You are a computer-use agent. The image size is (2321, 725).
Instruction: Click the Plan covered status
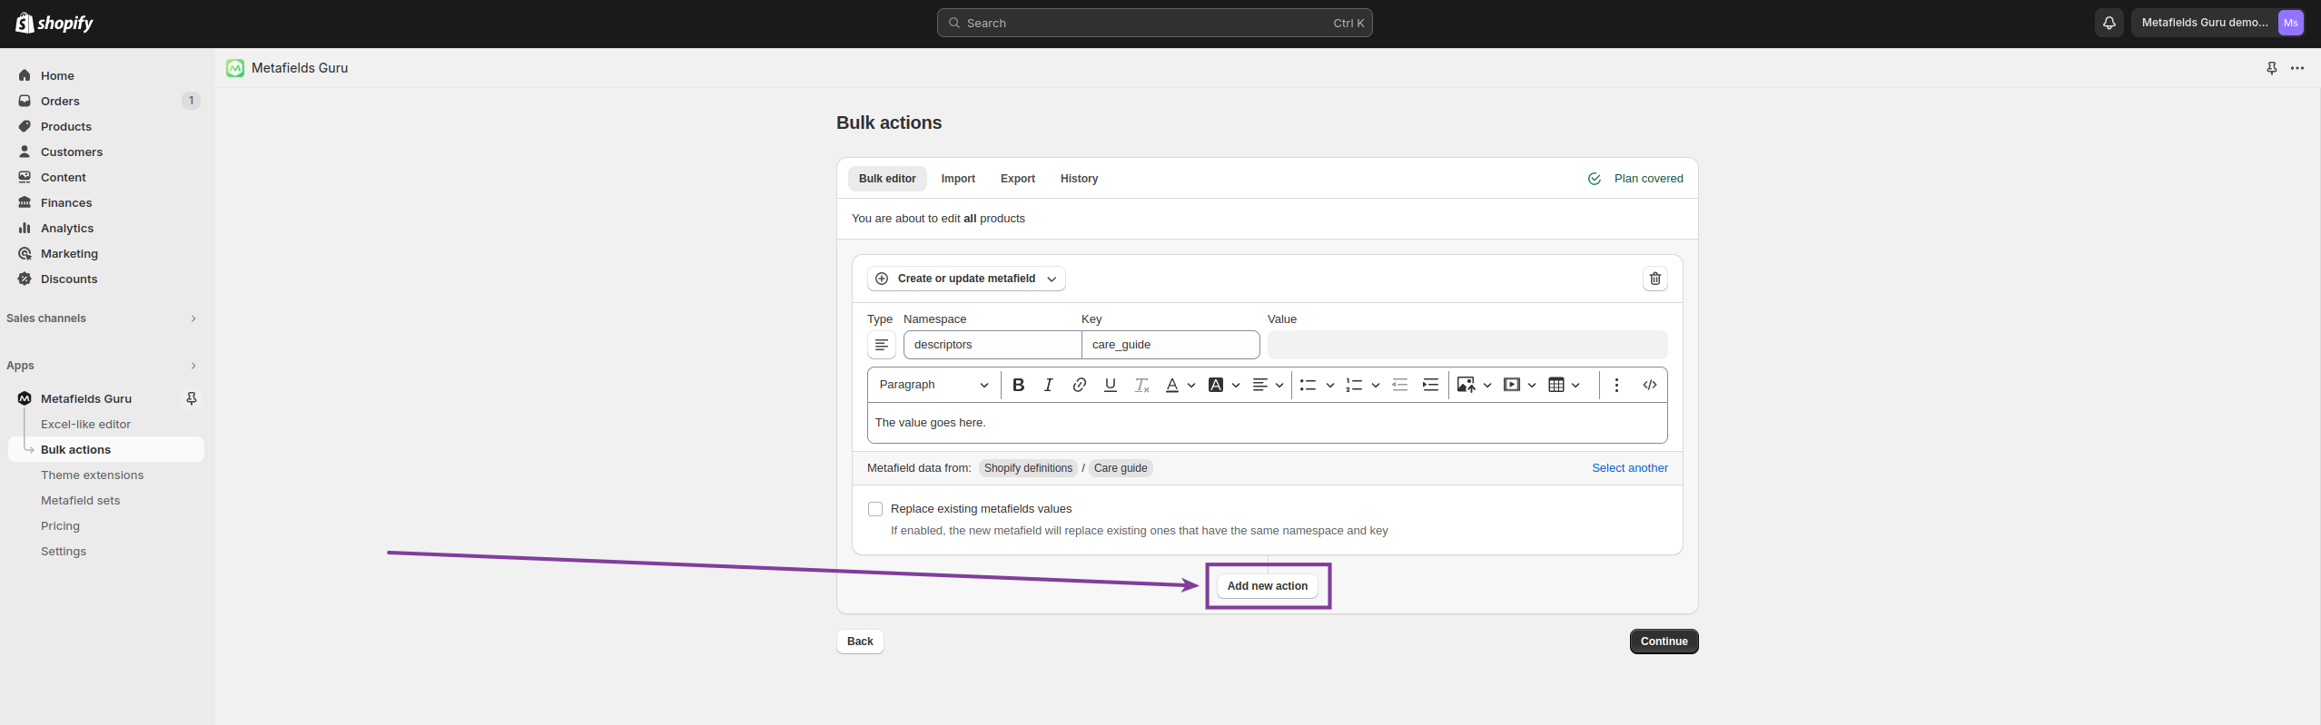pyautogui.click(x=1635, y=179)
